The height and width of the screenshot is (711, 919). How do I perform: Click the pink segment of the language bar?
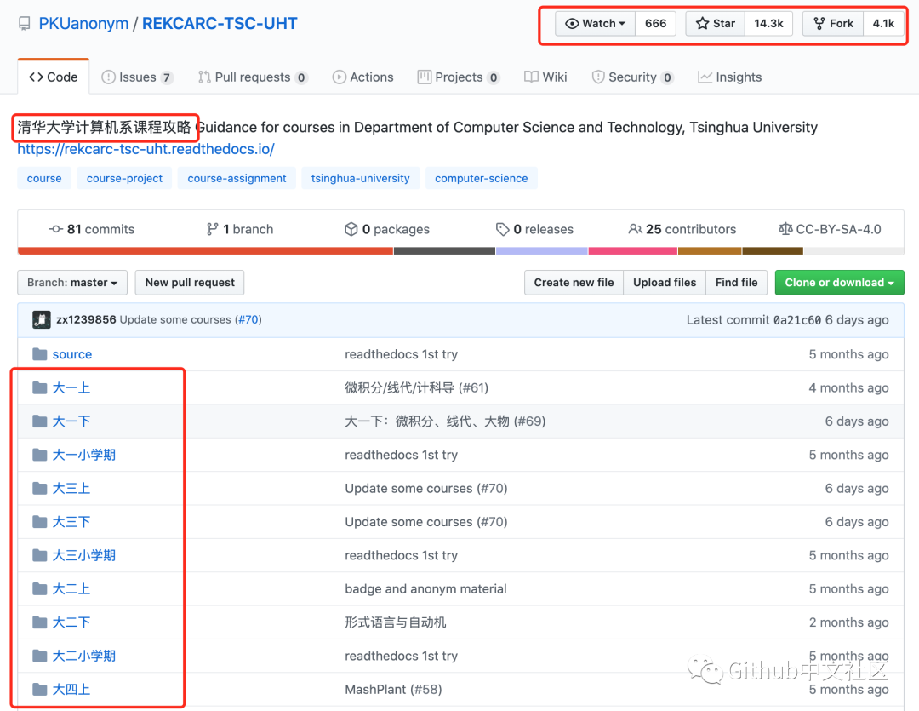pos(632,251)
